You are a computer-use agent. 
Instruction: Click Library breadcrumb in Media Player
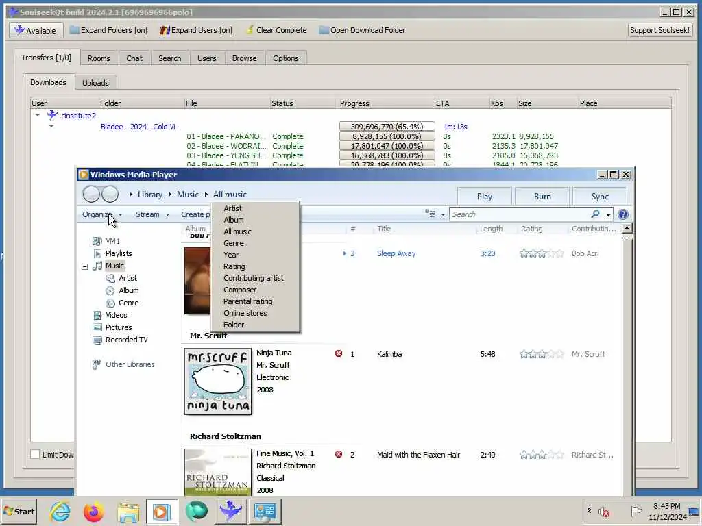point(149,195)
